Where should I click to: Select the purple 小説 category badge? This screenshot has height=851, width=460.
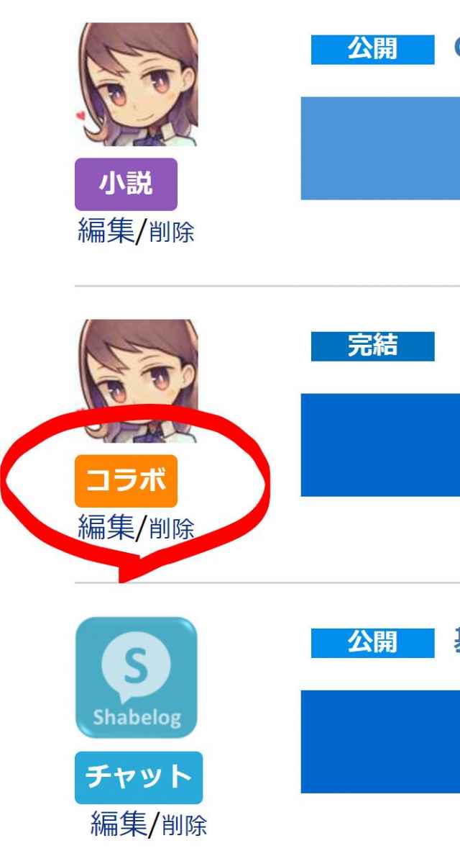point(126,184)
